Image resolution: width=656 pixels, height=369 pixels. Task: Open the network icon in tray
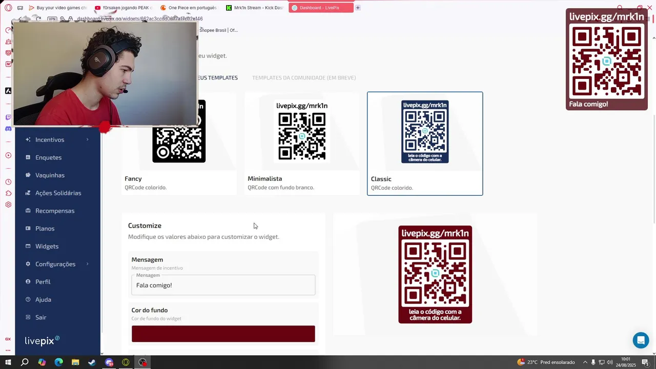[602, 362]
